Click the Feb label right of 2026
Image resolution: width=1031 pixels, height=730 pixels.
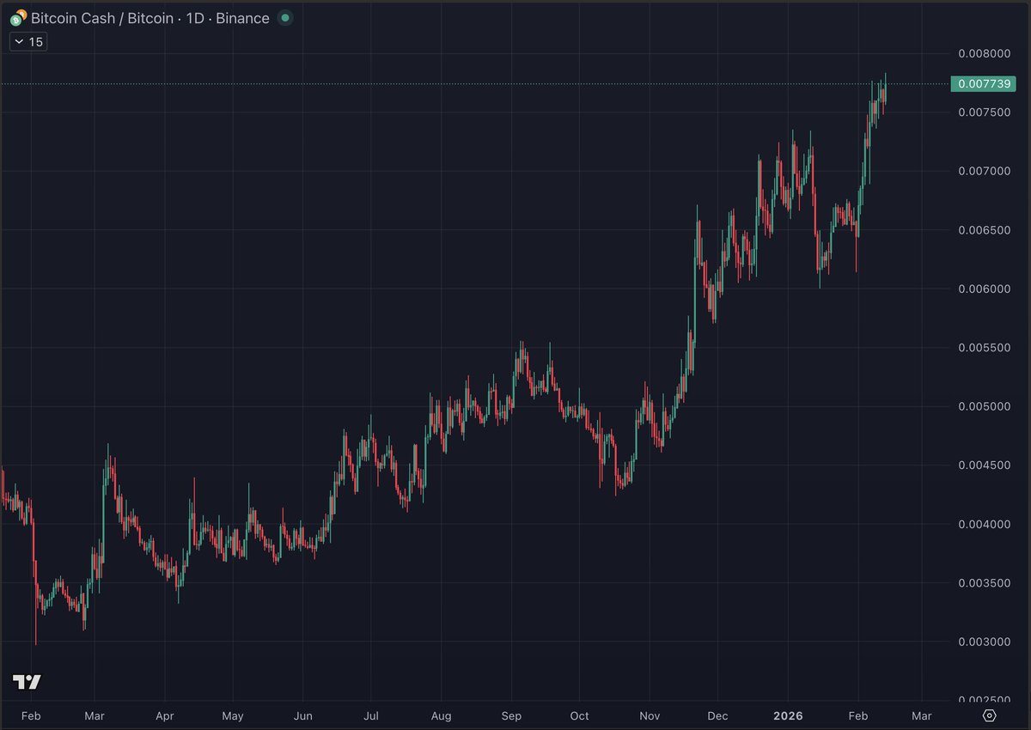[857, 715]
